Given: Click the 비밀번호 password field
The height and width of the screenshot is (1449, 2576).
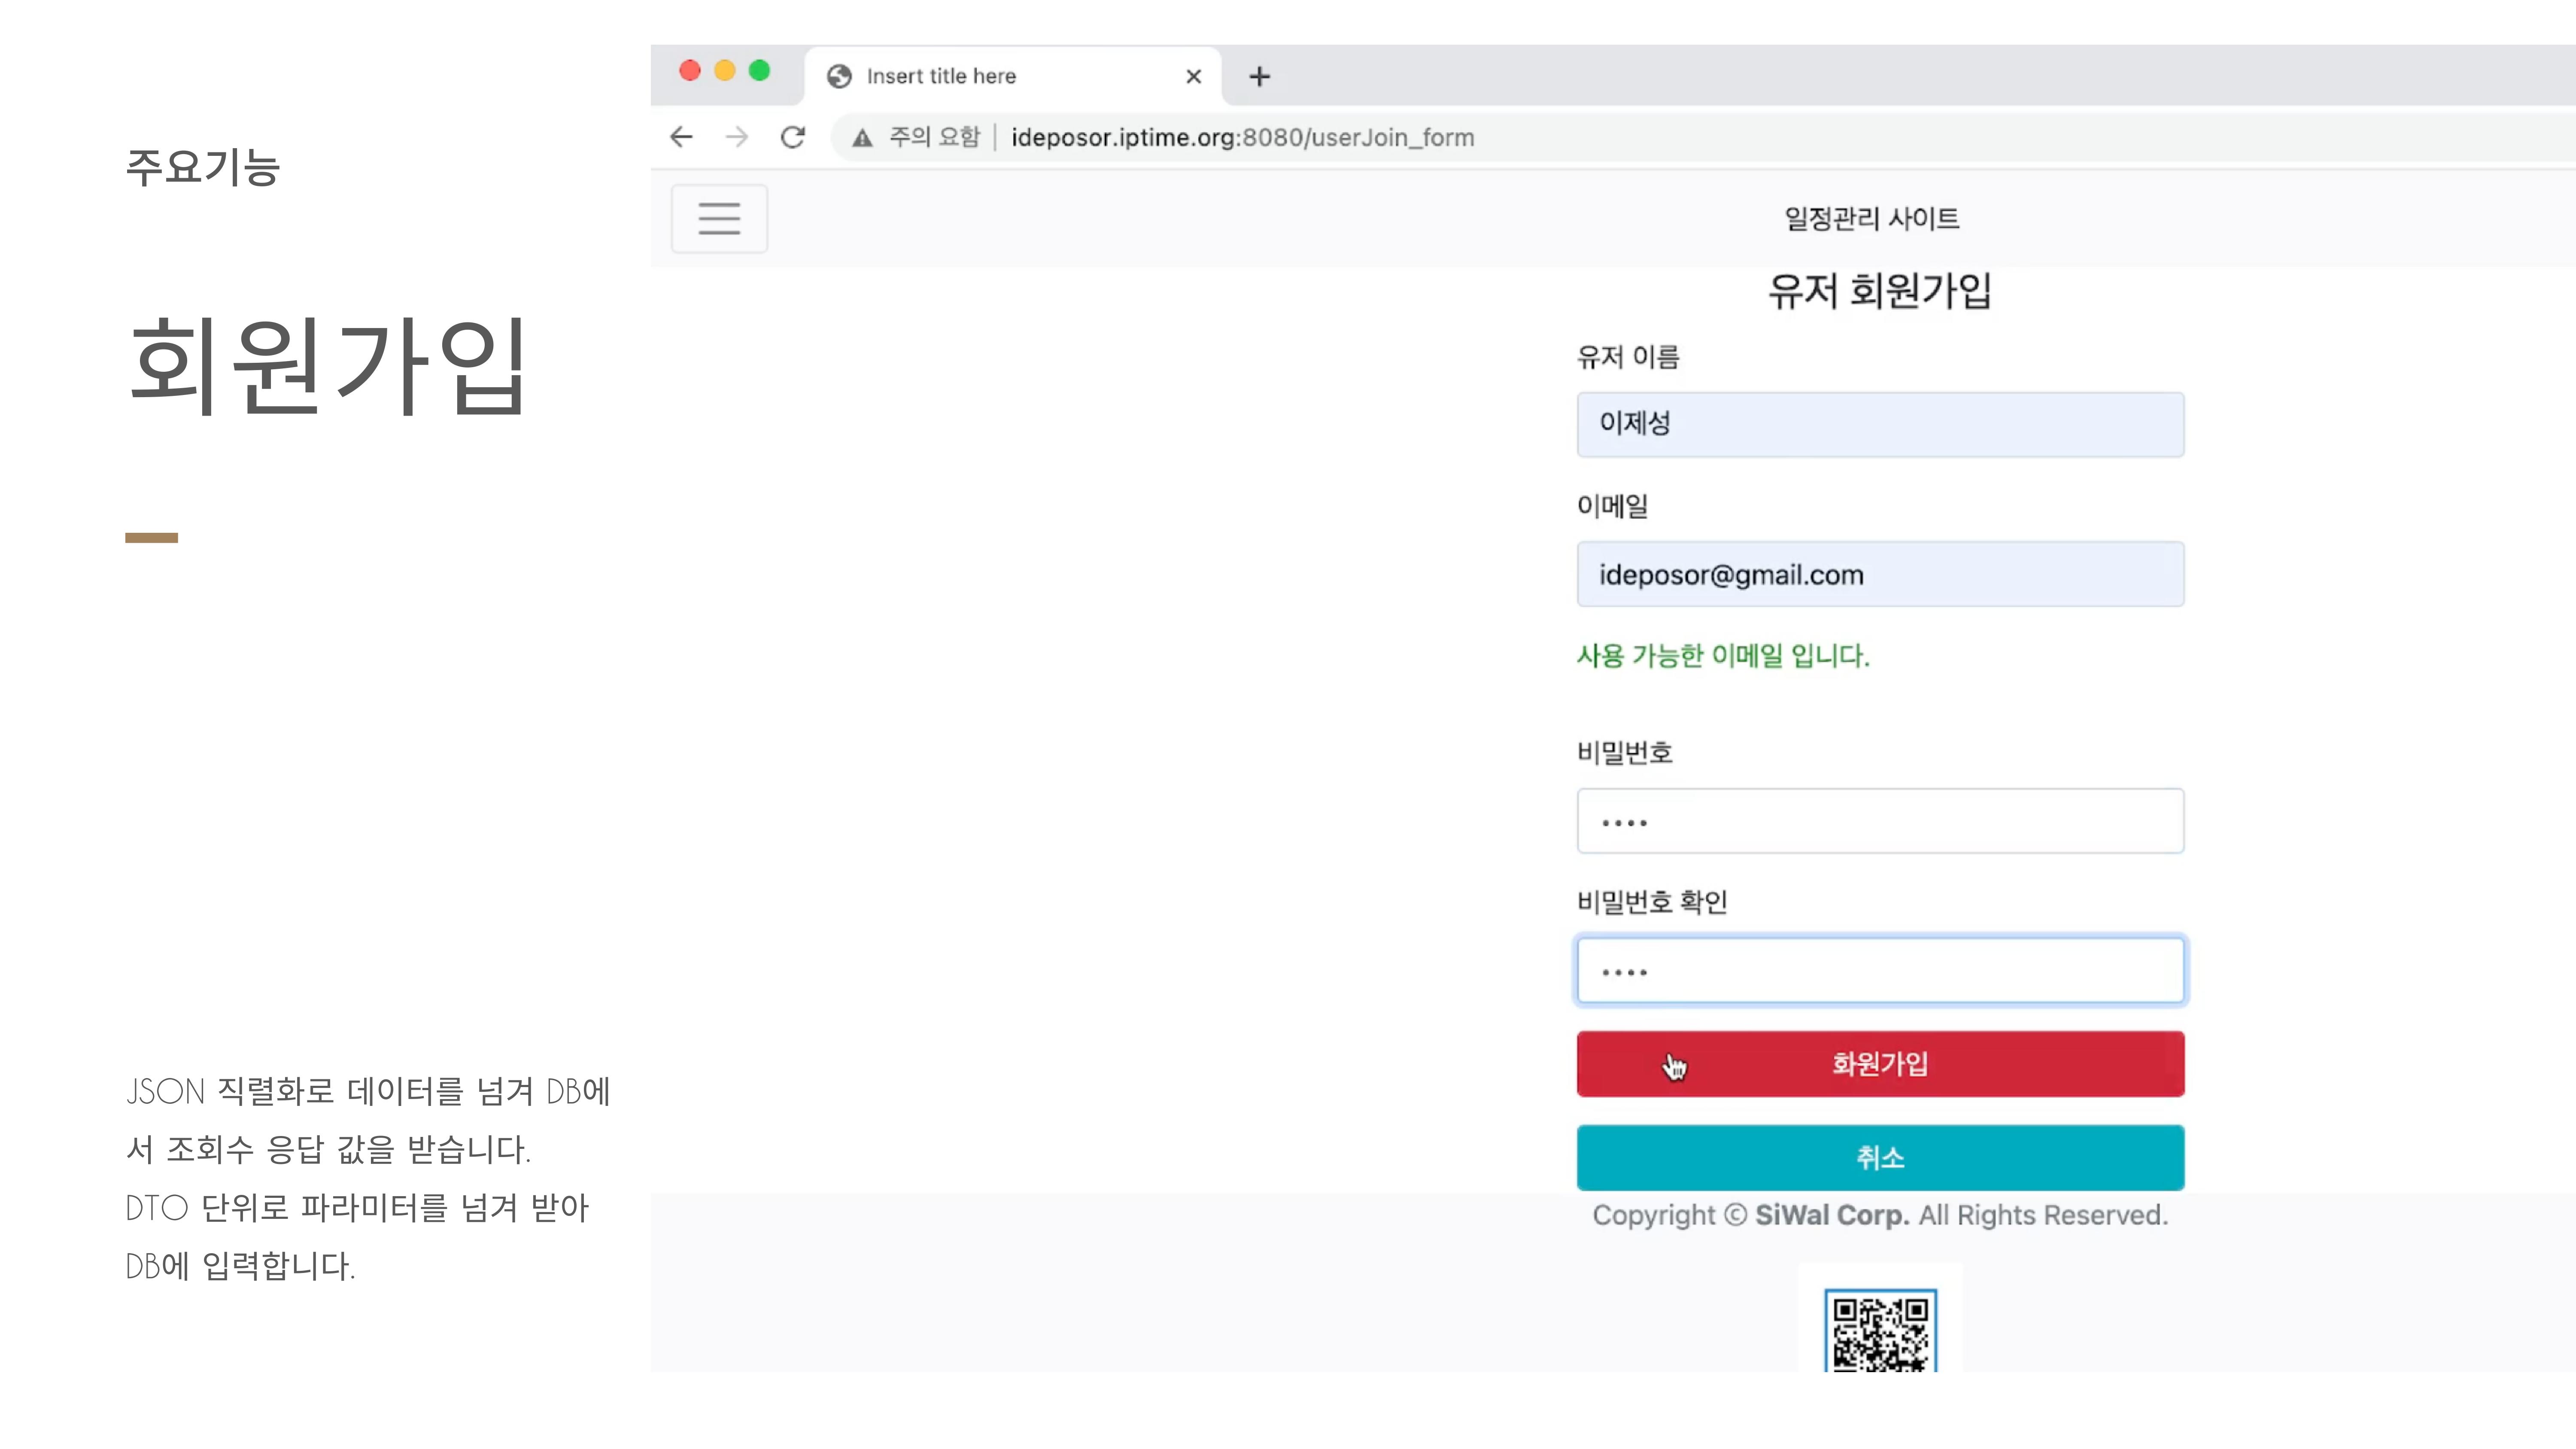Looking at the screenshot, I should click(x=1880, y=821).
